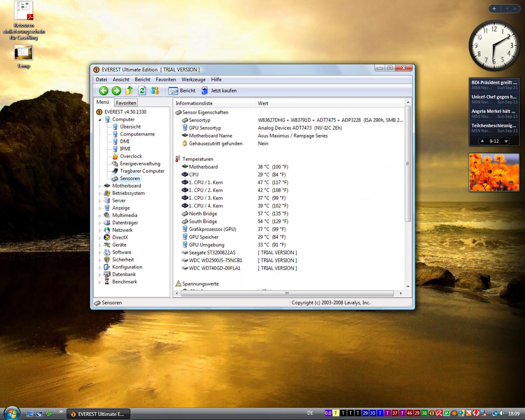The width and height of the screenshot is (525, 420).
Task: Expand the DirectX tree node
Action: pyautogui.click(x=100, y=238)
